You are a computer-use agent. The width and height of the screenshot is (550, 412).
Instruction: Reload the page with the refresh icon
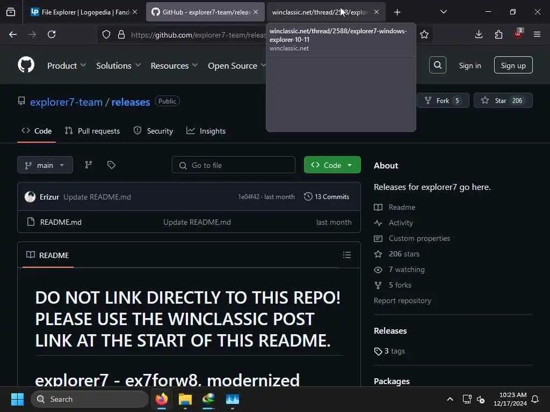(x=52, y=34)
